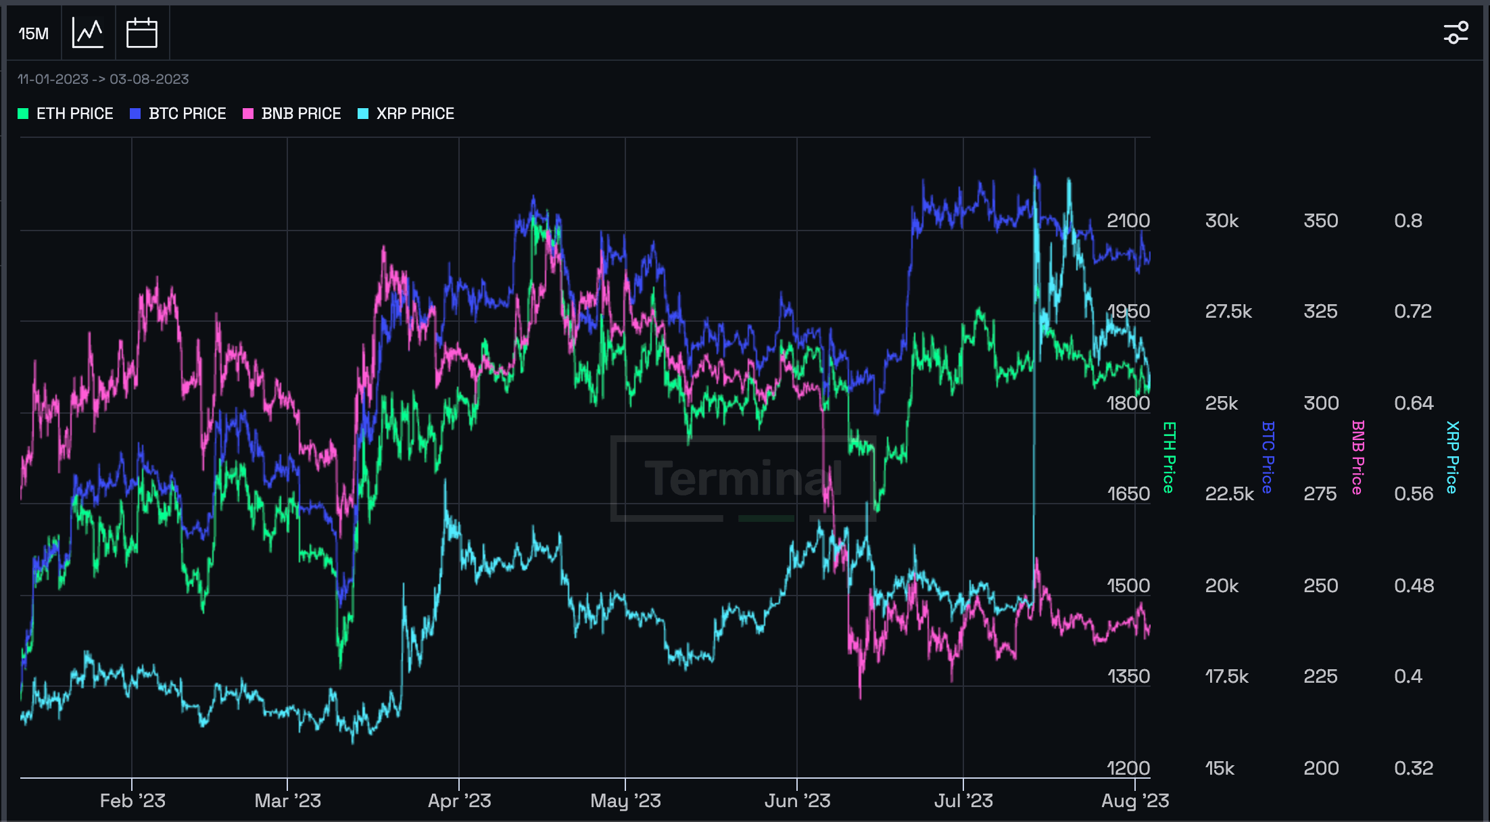Viewport: 1490px width, 822px height.
Task: Click the vertical XRP Price axis title
Action: 1451,458
